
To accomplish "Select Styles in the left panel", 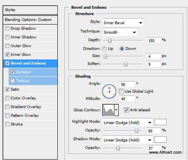I will pos(30,10).
